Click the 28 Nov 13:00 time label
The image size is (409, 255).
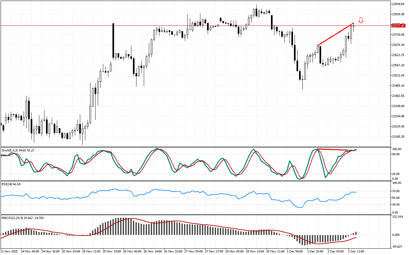[255, 251]
